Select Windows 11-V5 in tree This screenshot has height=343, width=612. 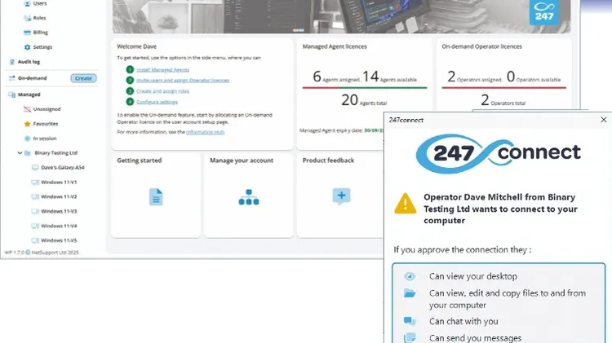59,240
